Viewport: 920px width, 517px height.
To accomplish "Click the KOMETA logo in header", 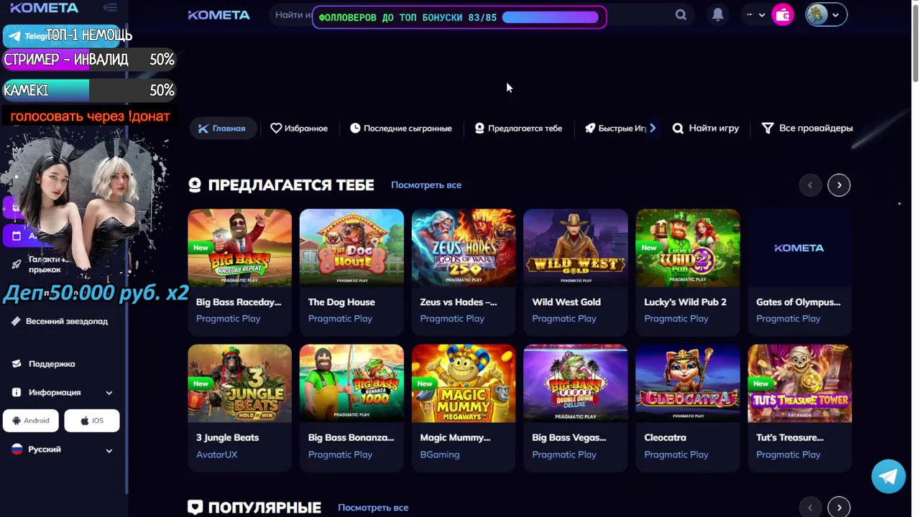I will coord(219,15).
